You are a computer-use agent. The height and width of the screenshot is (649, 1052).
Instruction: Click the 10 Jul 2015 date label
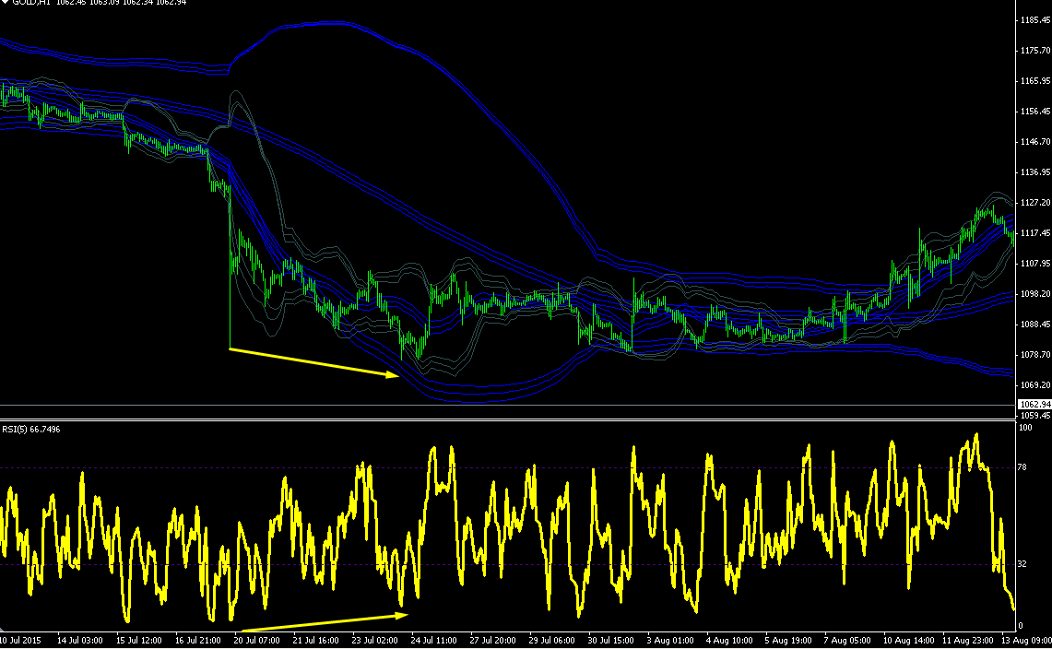click(21, 641)
